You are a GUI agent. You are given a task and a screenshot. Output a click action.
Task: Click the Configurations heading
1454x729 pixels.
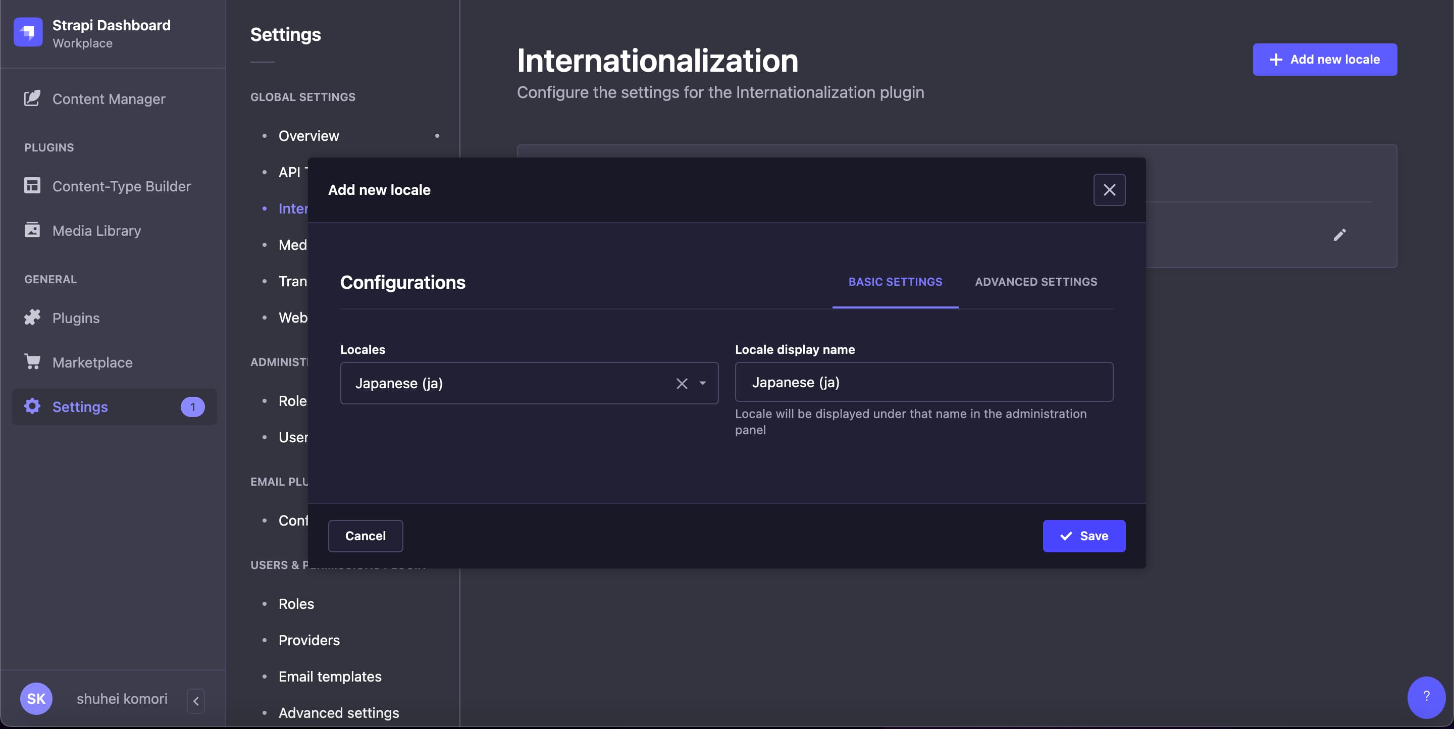coord(402,282)
